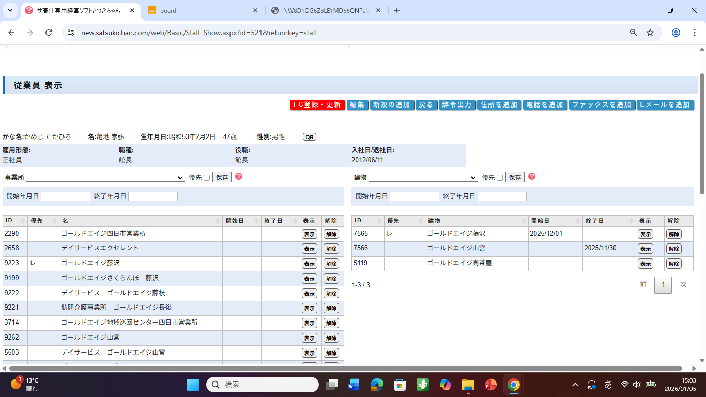
Task: Open Chrome profile icon
Action: coord(676,33)
